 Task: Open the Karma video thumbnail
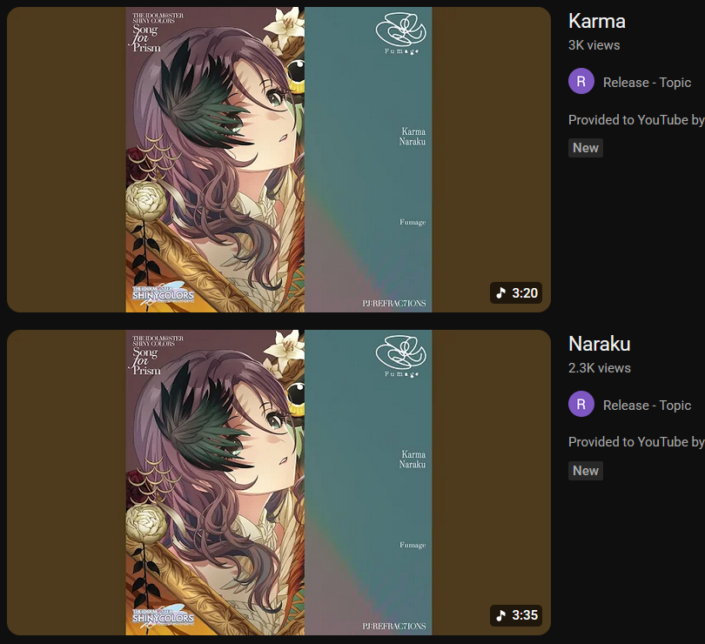pyautogui.click(x=279, y=159)
